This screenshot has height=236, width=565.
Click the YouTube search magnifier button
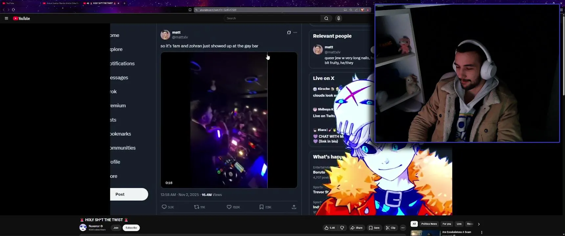click(326, 18)
